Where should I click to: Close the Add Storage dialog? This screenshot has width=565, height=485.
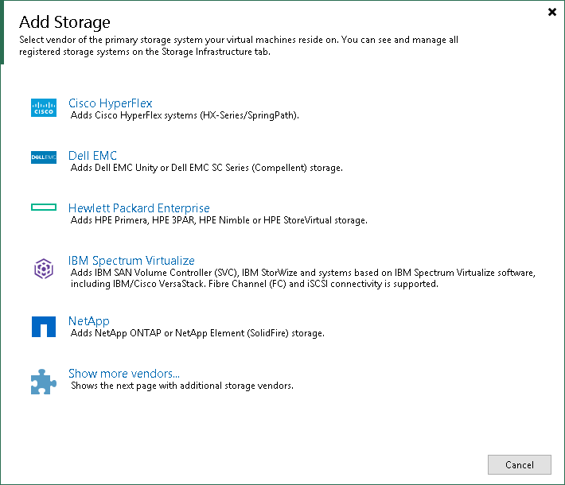[551, 12]
